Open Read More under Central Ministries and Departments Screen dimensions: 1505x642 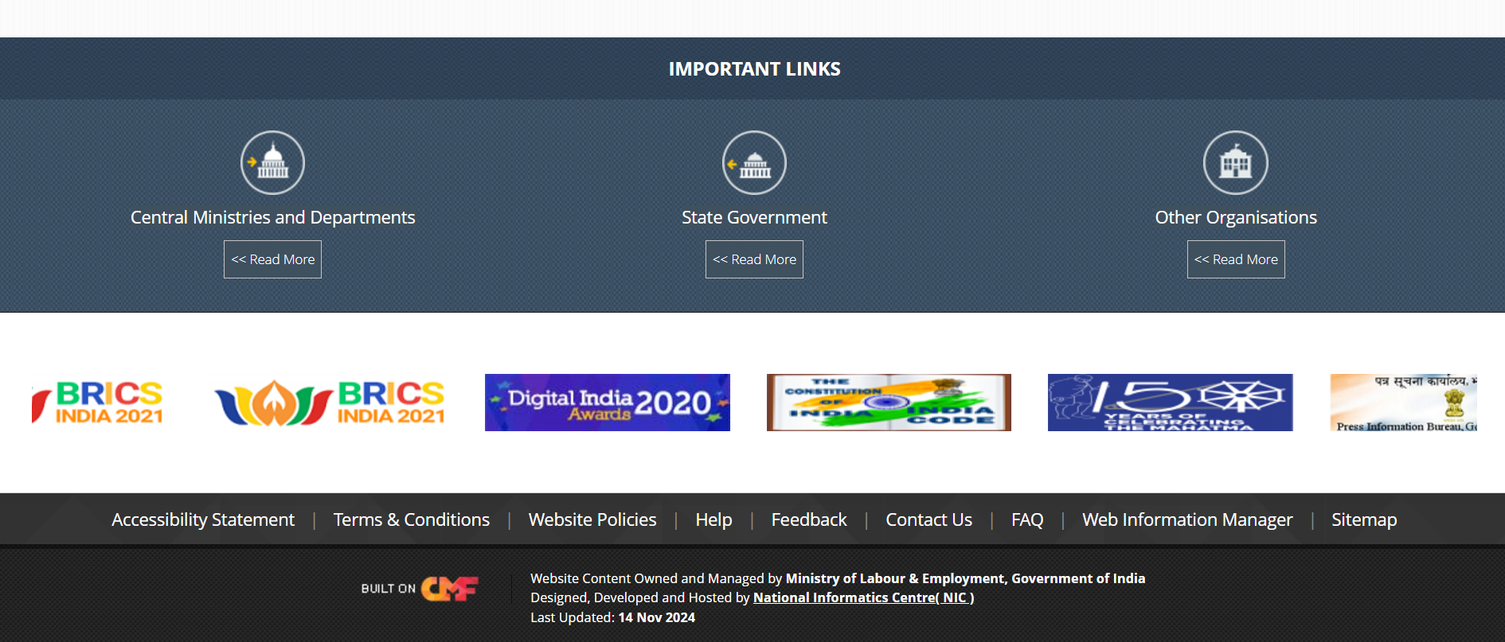click(272, 259)
